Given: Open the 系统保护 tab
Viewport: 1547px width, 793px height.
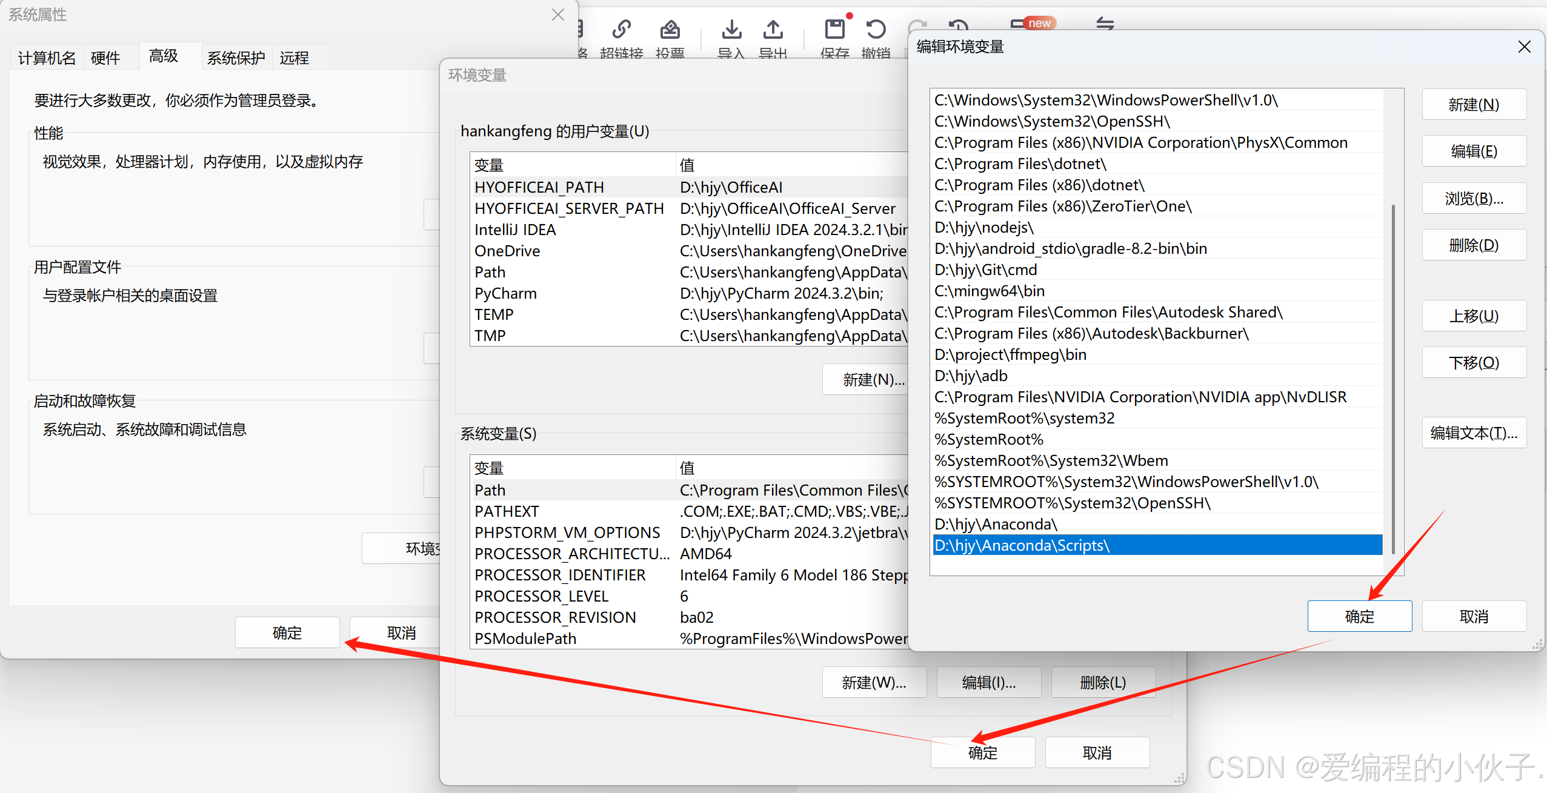Looking at the screenshot, I should point(236,58).
